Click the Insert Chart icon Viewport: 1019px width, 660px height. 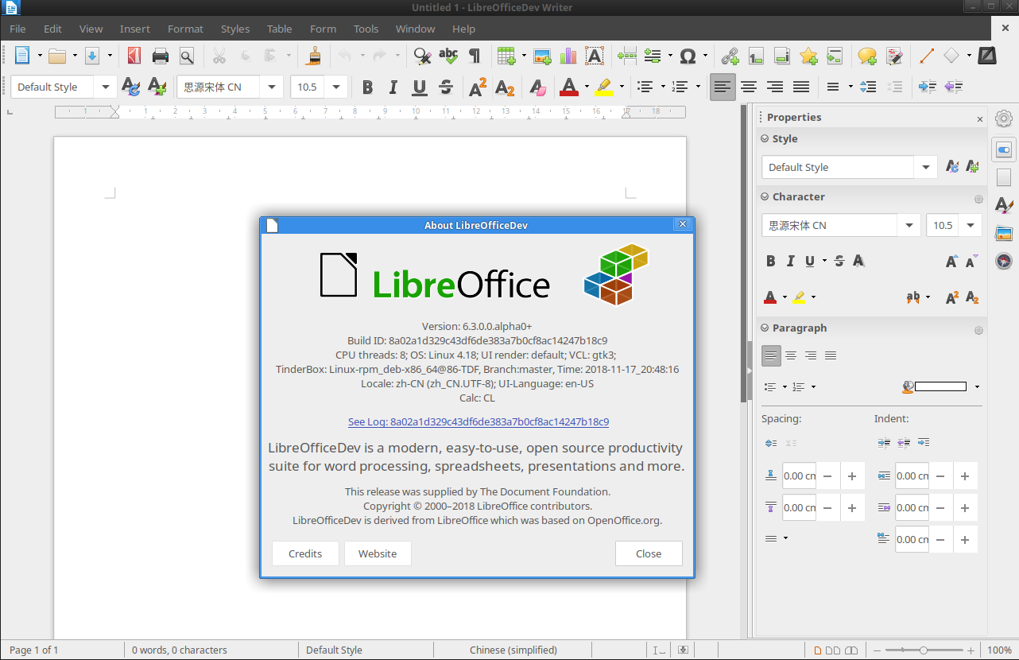tap(568, 56)
